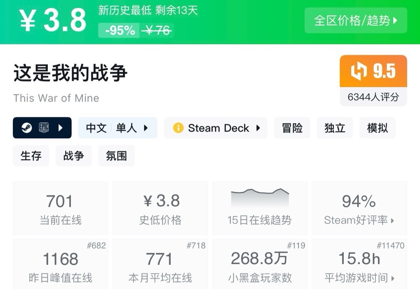Toggle the 生存 tag selection

pos(31,155)
